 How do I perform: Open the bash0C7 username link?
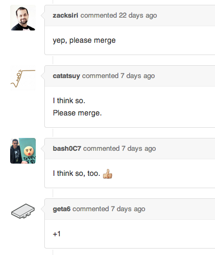point(67,149)
